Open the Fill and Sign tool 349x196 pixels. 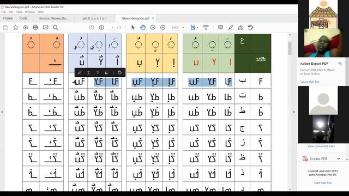pyautogui.click(x=240, y=28)
